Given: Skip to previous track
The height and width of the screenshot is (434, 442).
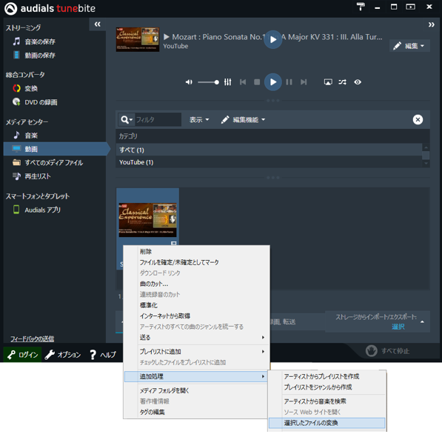Looking at the screenshot, I should pyautogui.click(x=243, y=82).
